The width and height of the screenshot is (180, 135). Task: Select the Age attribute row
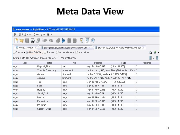(x=86, y=82)
